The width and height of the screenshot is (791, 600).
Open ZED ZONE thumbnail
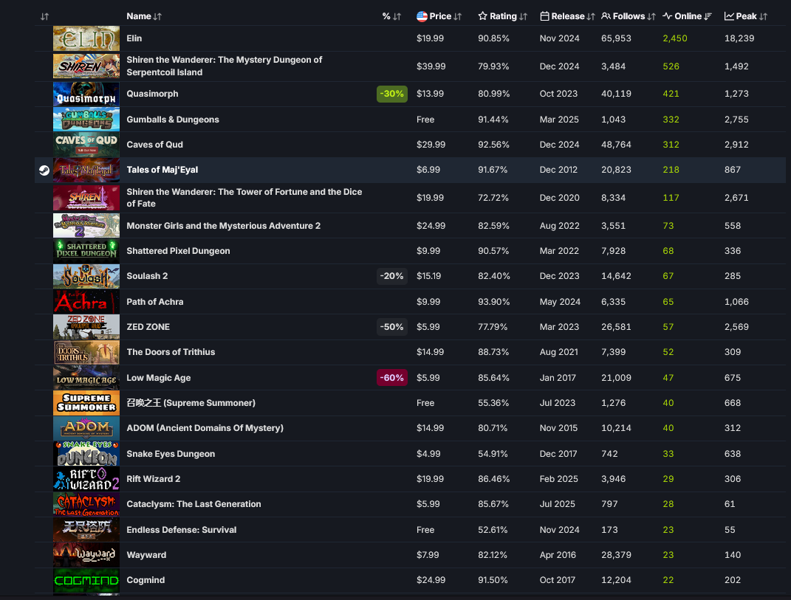point(86,327)
